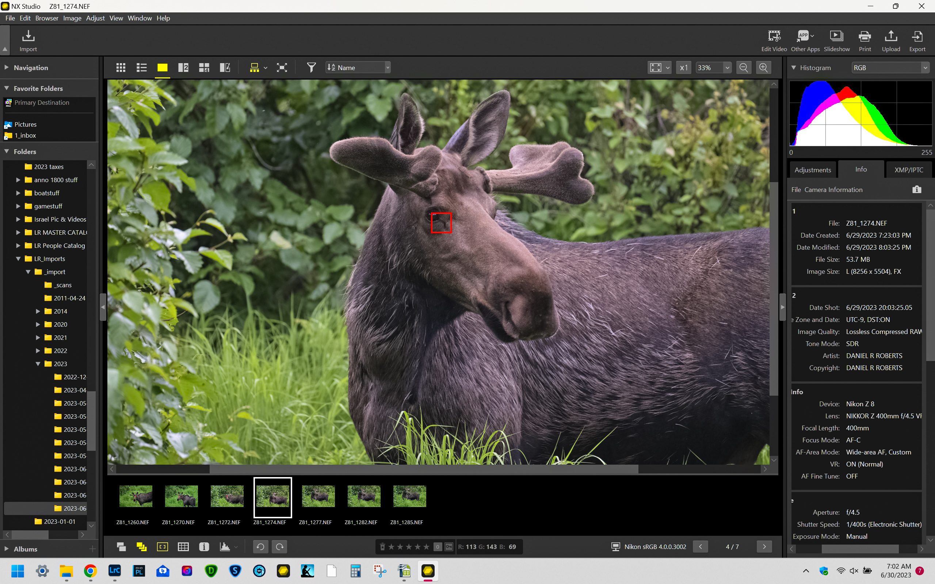Switch to thumbnail grid view
This screenshot has height=584, width=935.
121,68
